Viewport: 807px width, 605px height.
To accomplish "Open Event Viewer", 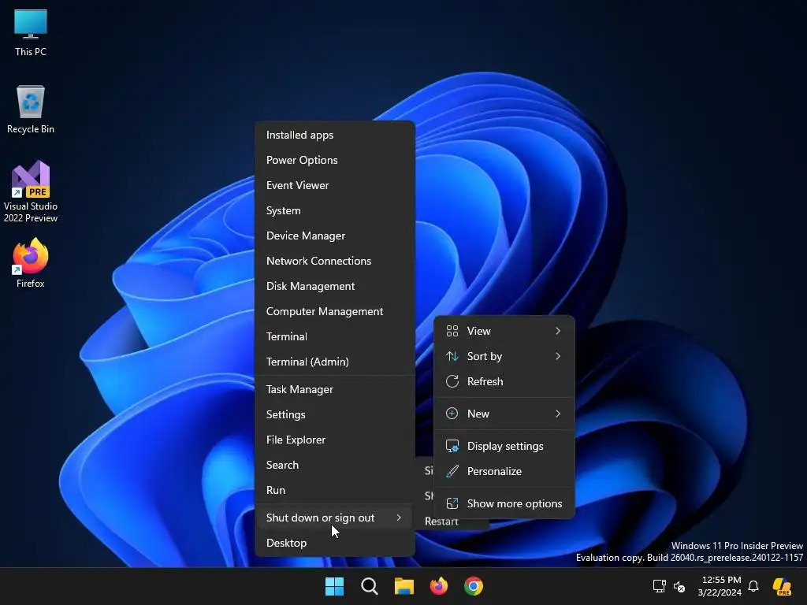I will coord(335,185).
